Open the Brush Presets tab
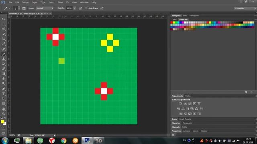Screen dimensions: 257x144 click(185, 119)
